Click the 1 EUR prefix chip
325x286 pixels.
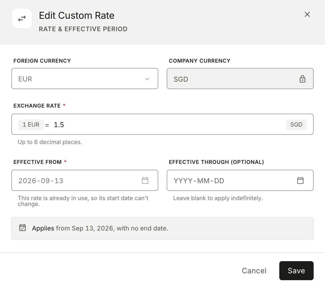point(31,124)
